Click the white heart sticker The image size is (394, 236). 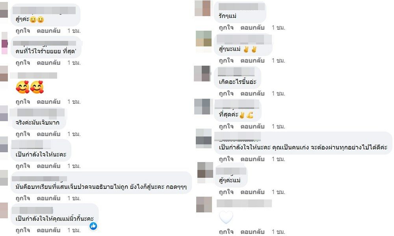tap(226, 217)
